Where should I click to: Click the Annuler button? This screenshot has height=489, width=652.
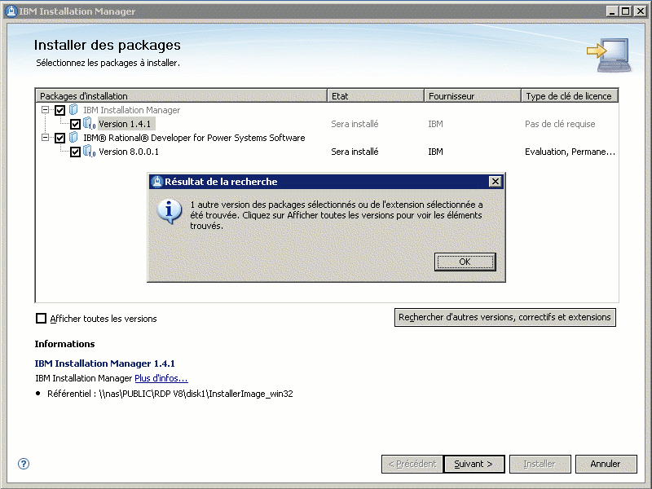[x=606, y=464]
